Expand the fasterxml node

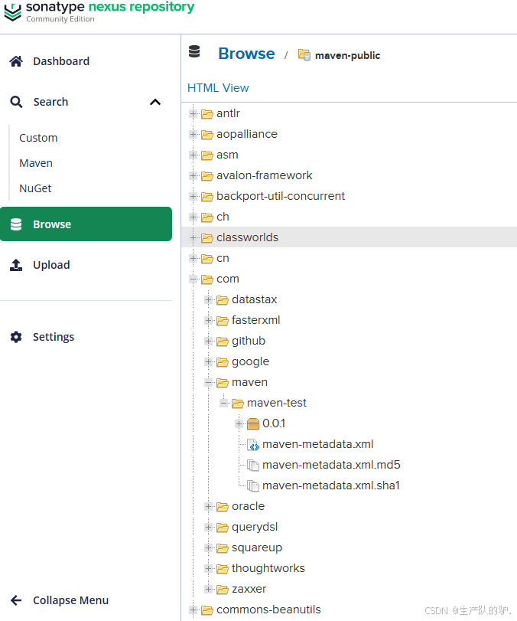point(209,320)
